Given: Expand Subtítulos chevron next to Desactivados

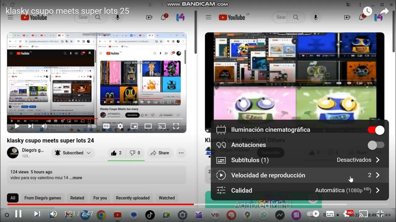Looking at the screenshot, I should click(x=378, y=160).
